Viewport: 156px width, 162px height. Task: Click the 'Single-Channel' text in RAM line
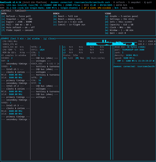click(x=69, y=8)
